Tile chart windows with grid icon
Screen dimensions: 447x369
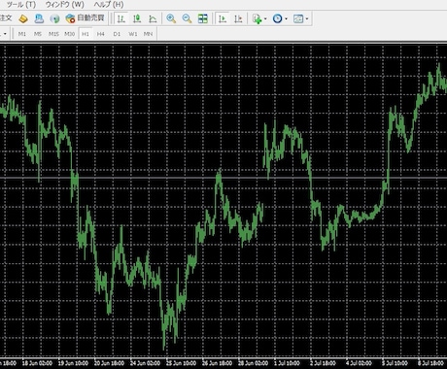tap(203, 18)
